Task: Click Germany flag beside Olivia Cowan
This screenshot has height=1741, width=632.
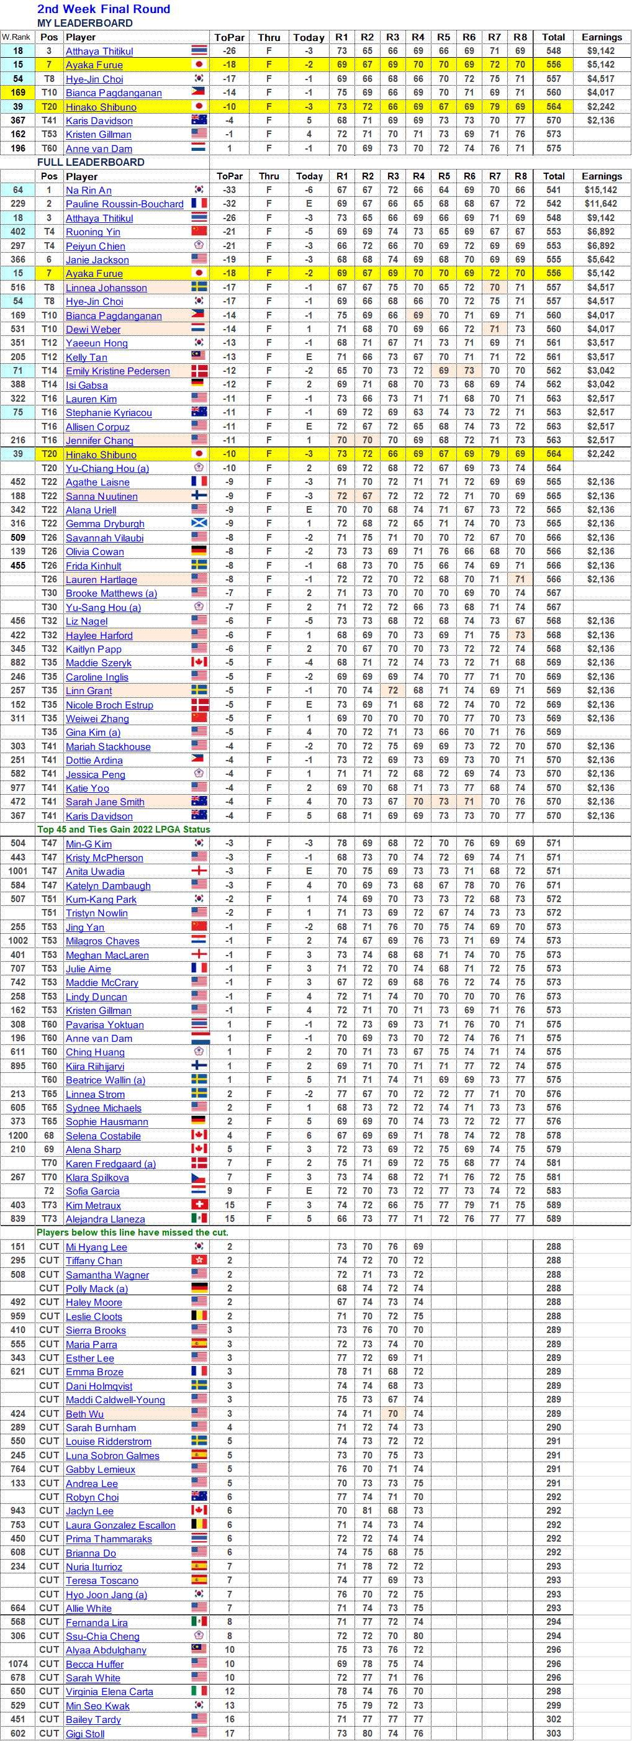Action: (x=199, y=551)
